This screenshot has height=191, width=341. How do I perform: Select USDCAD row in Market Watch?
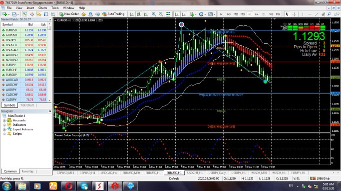24,50
